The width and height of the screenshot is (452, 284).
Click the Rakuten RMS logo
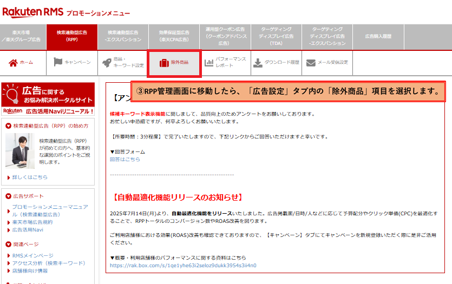32,12
